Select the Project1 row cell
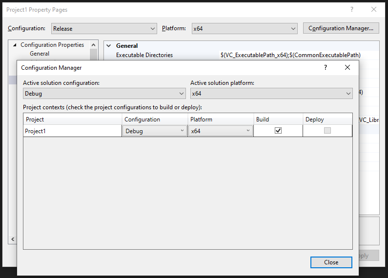388x278 pixels. pyautogui.click(x=72, y=131)
